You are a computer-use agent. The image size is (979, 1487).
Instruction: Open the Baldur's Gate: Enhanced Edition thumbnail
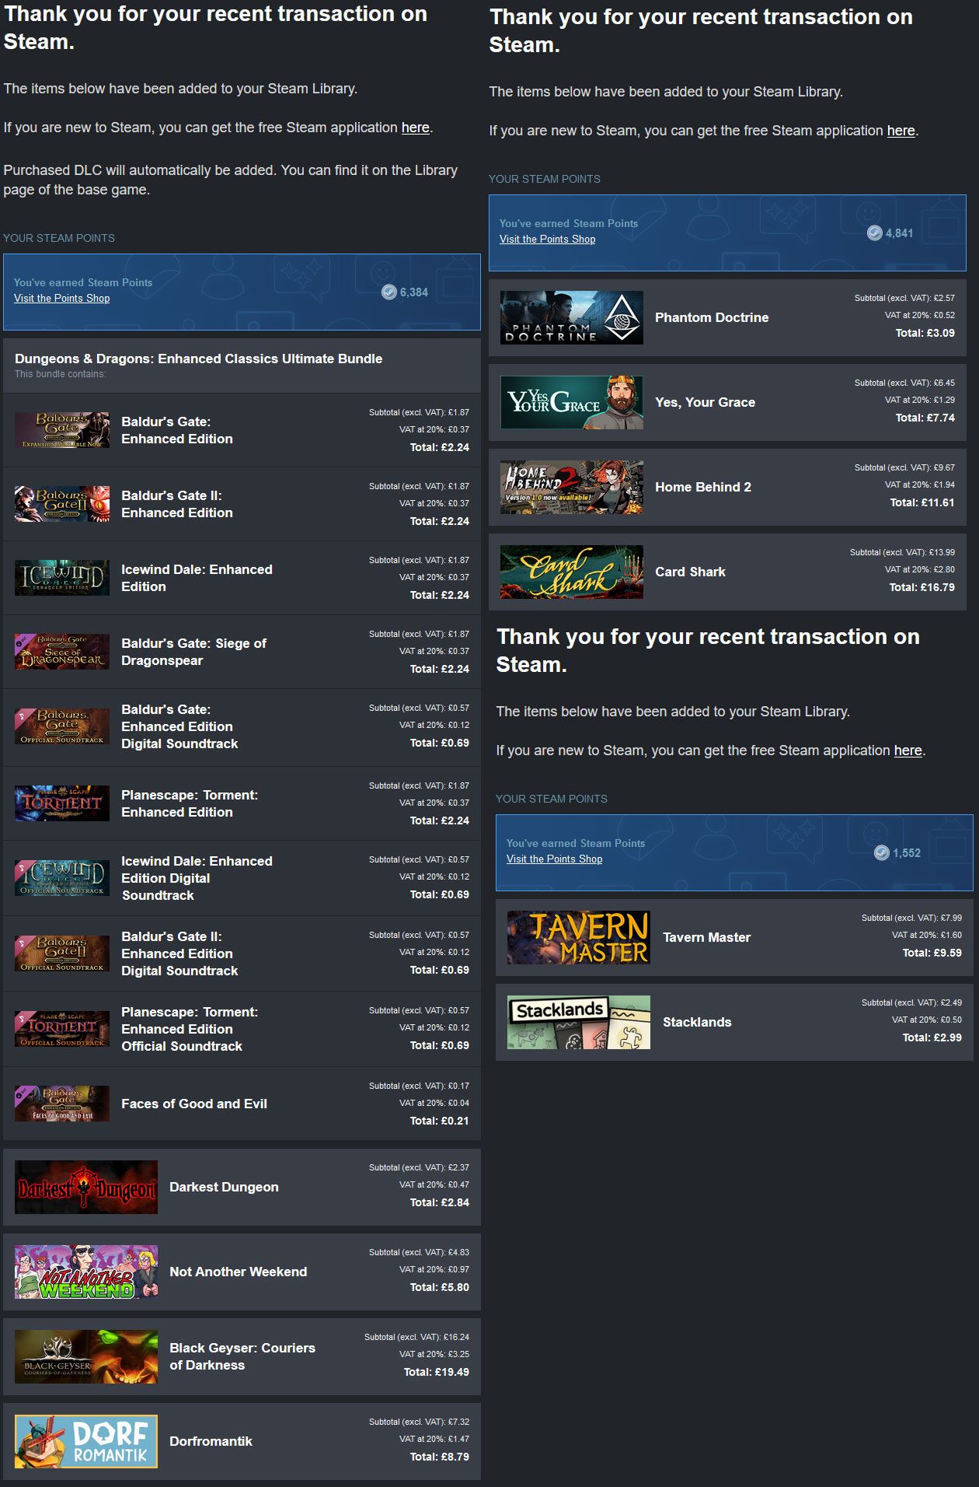point(62,430)
